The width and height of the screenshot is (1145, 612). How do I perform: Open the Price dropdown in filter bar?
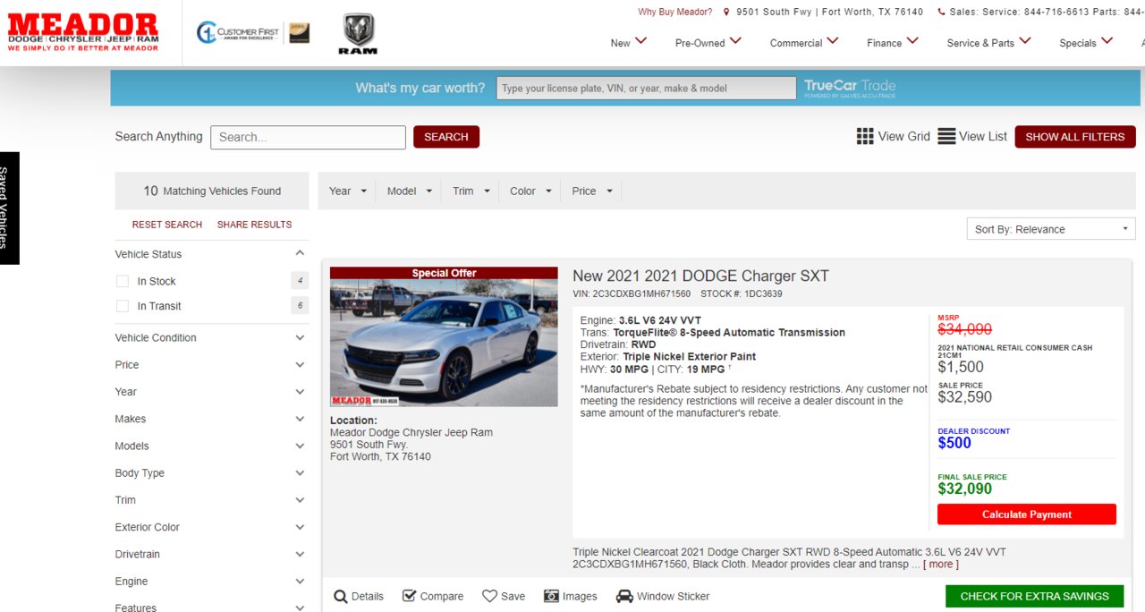click(592, 191)
